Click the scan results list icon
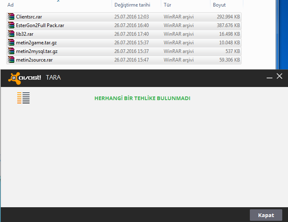288x222 pixels. pos(23,98)
